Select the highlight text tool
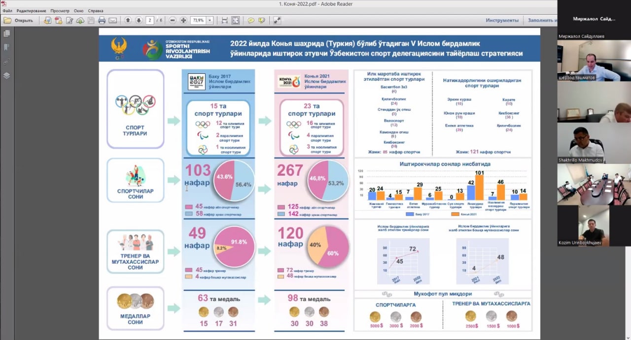Screen dimensions: 631x340 point(261,21)
